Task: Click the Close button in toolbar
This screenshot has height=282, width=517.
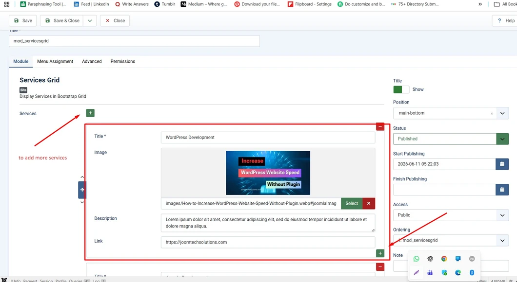Action: tap(115, 21)
